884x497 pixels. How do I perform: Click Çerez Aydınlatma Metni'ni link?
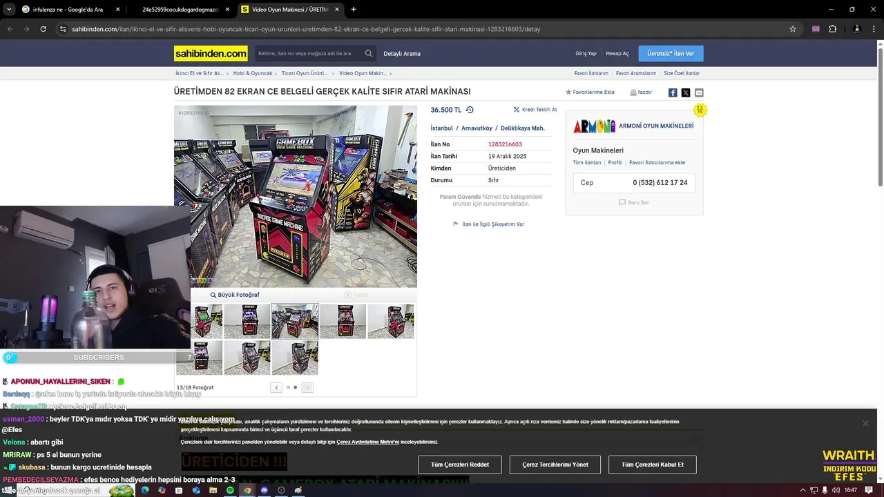click(x=368, y=442)
